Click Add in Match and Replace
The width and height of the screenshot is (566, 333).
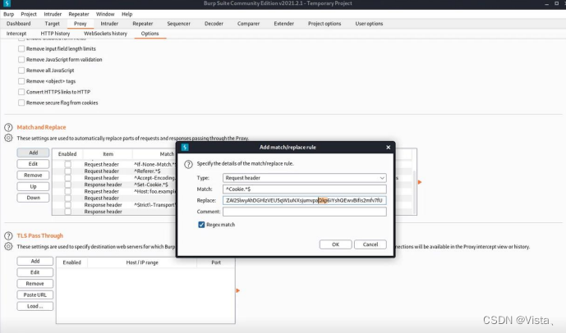33,153
